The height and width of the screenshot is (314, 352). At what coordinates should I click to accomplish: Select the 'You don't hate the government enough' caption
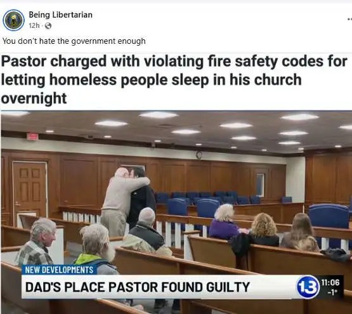click(x=74, y=41)
